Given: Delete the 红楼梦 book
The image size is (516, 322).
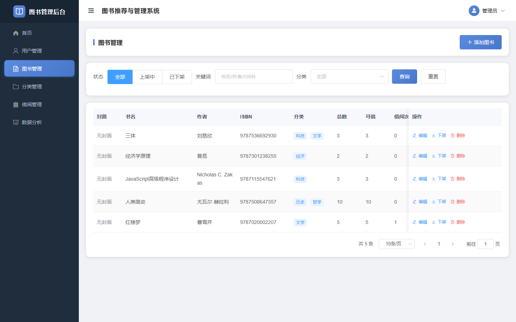Looking at the screenshot, I should 458,222.
